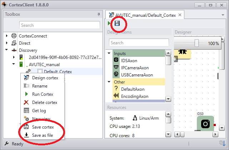Click the wrench icon in status bar
The width and height of the screenshot is (229, 150).
coord(6,144)
